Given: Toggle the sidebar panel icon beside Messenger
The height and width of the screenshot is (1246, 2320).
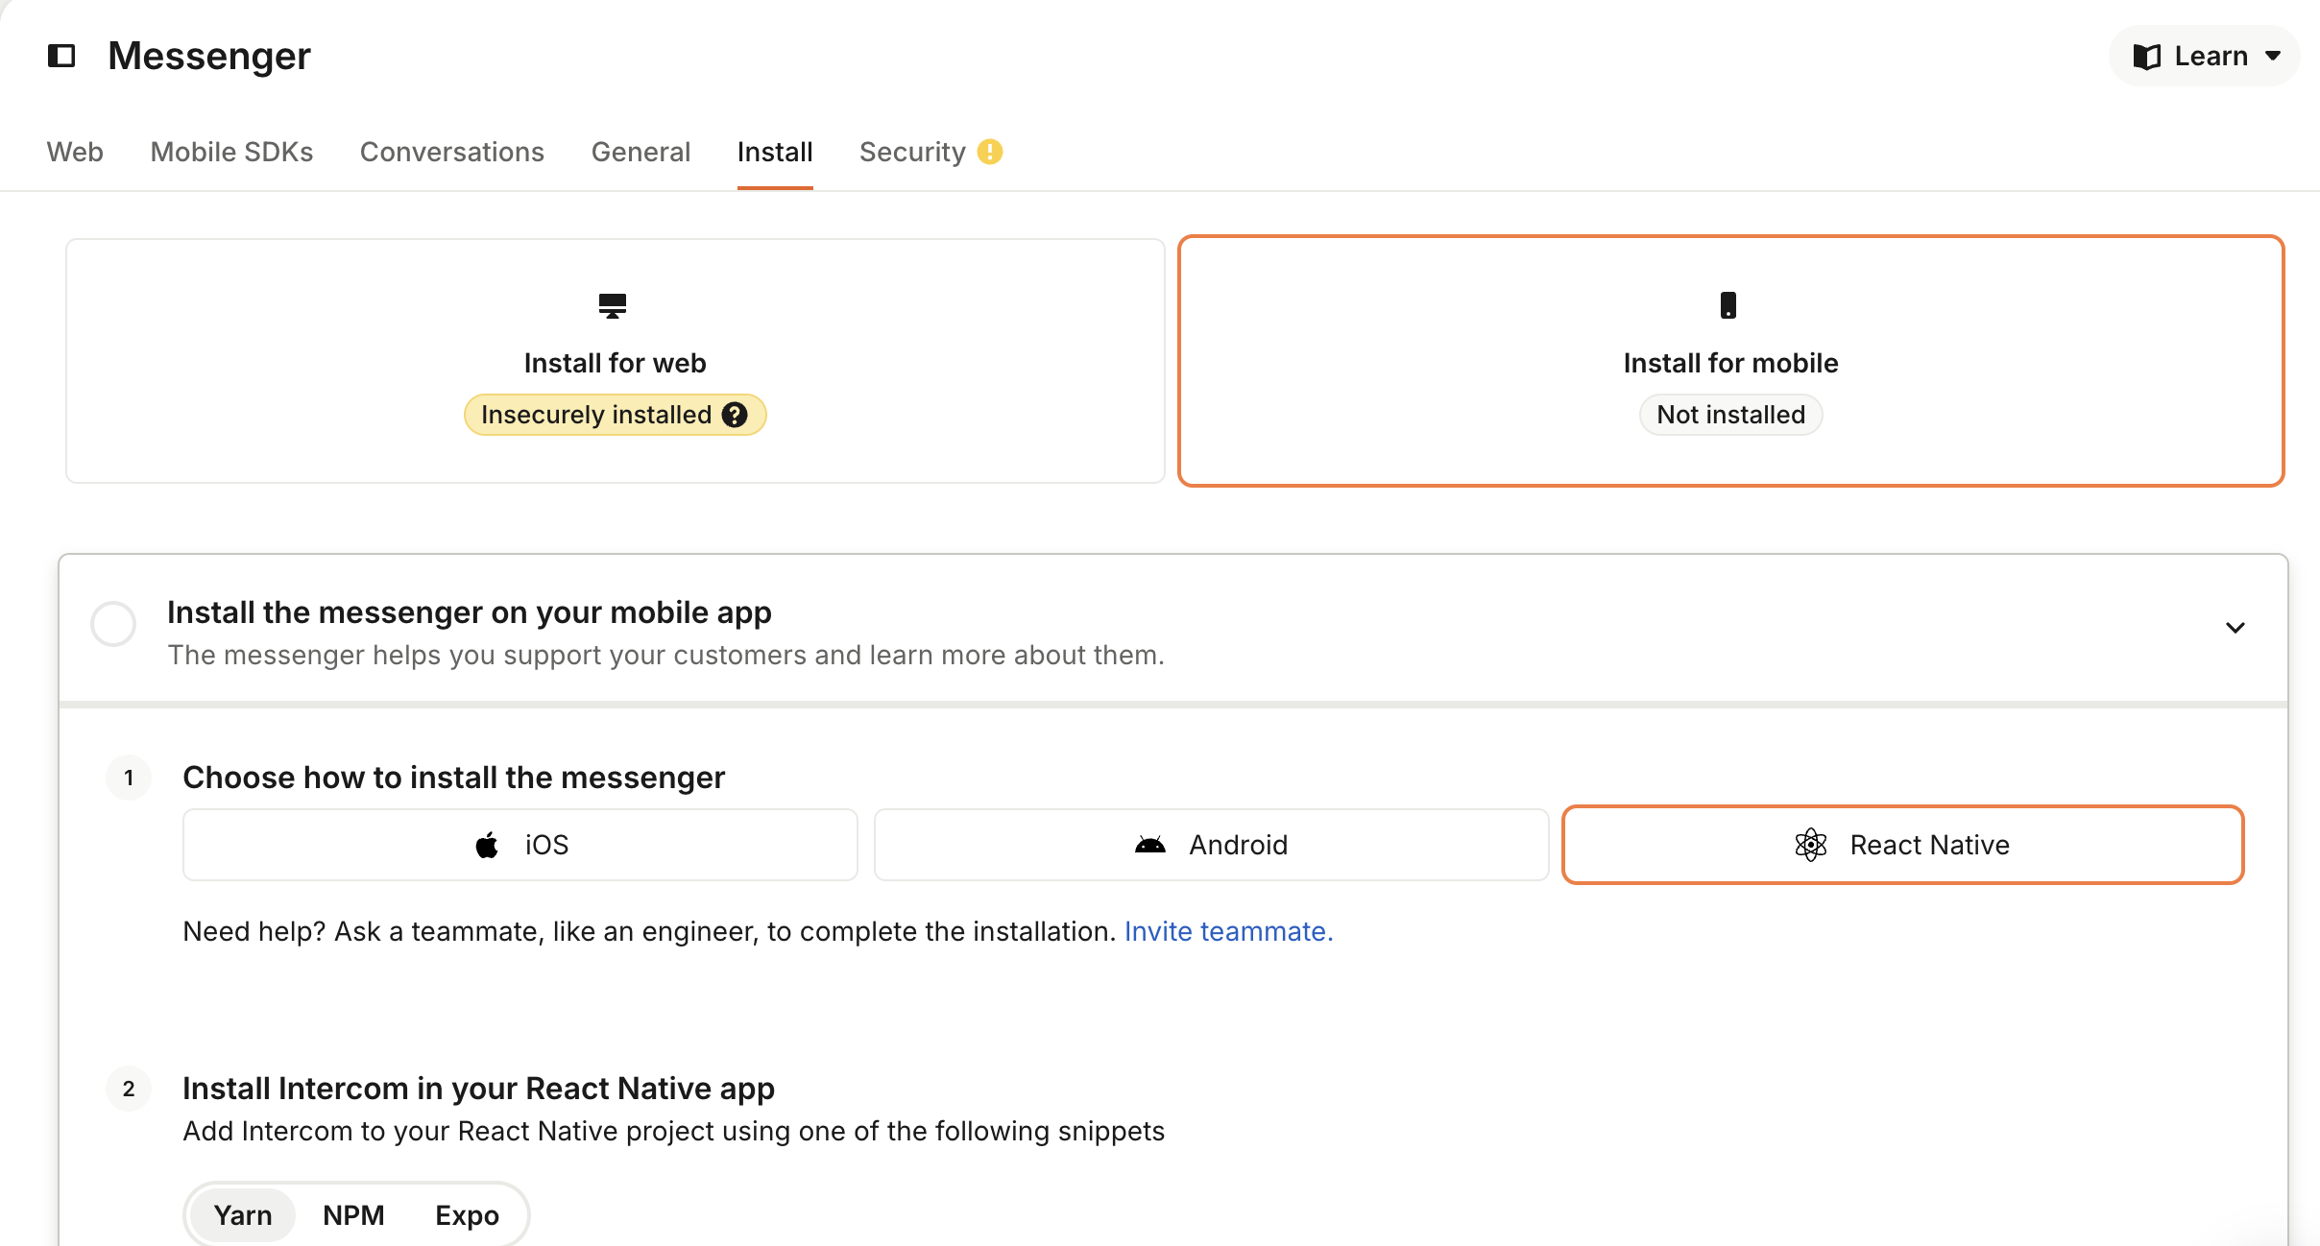Looking at the screenshot, I should (x=61, y=56).
